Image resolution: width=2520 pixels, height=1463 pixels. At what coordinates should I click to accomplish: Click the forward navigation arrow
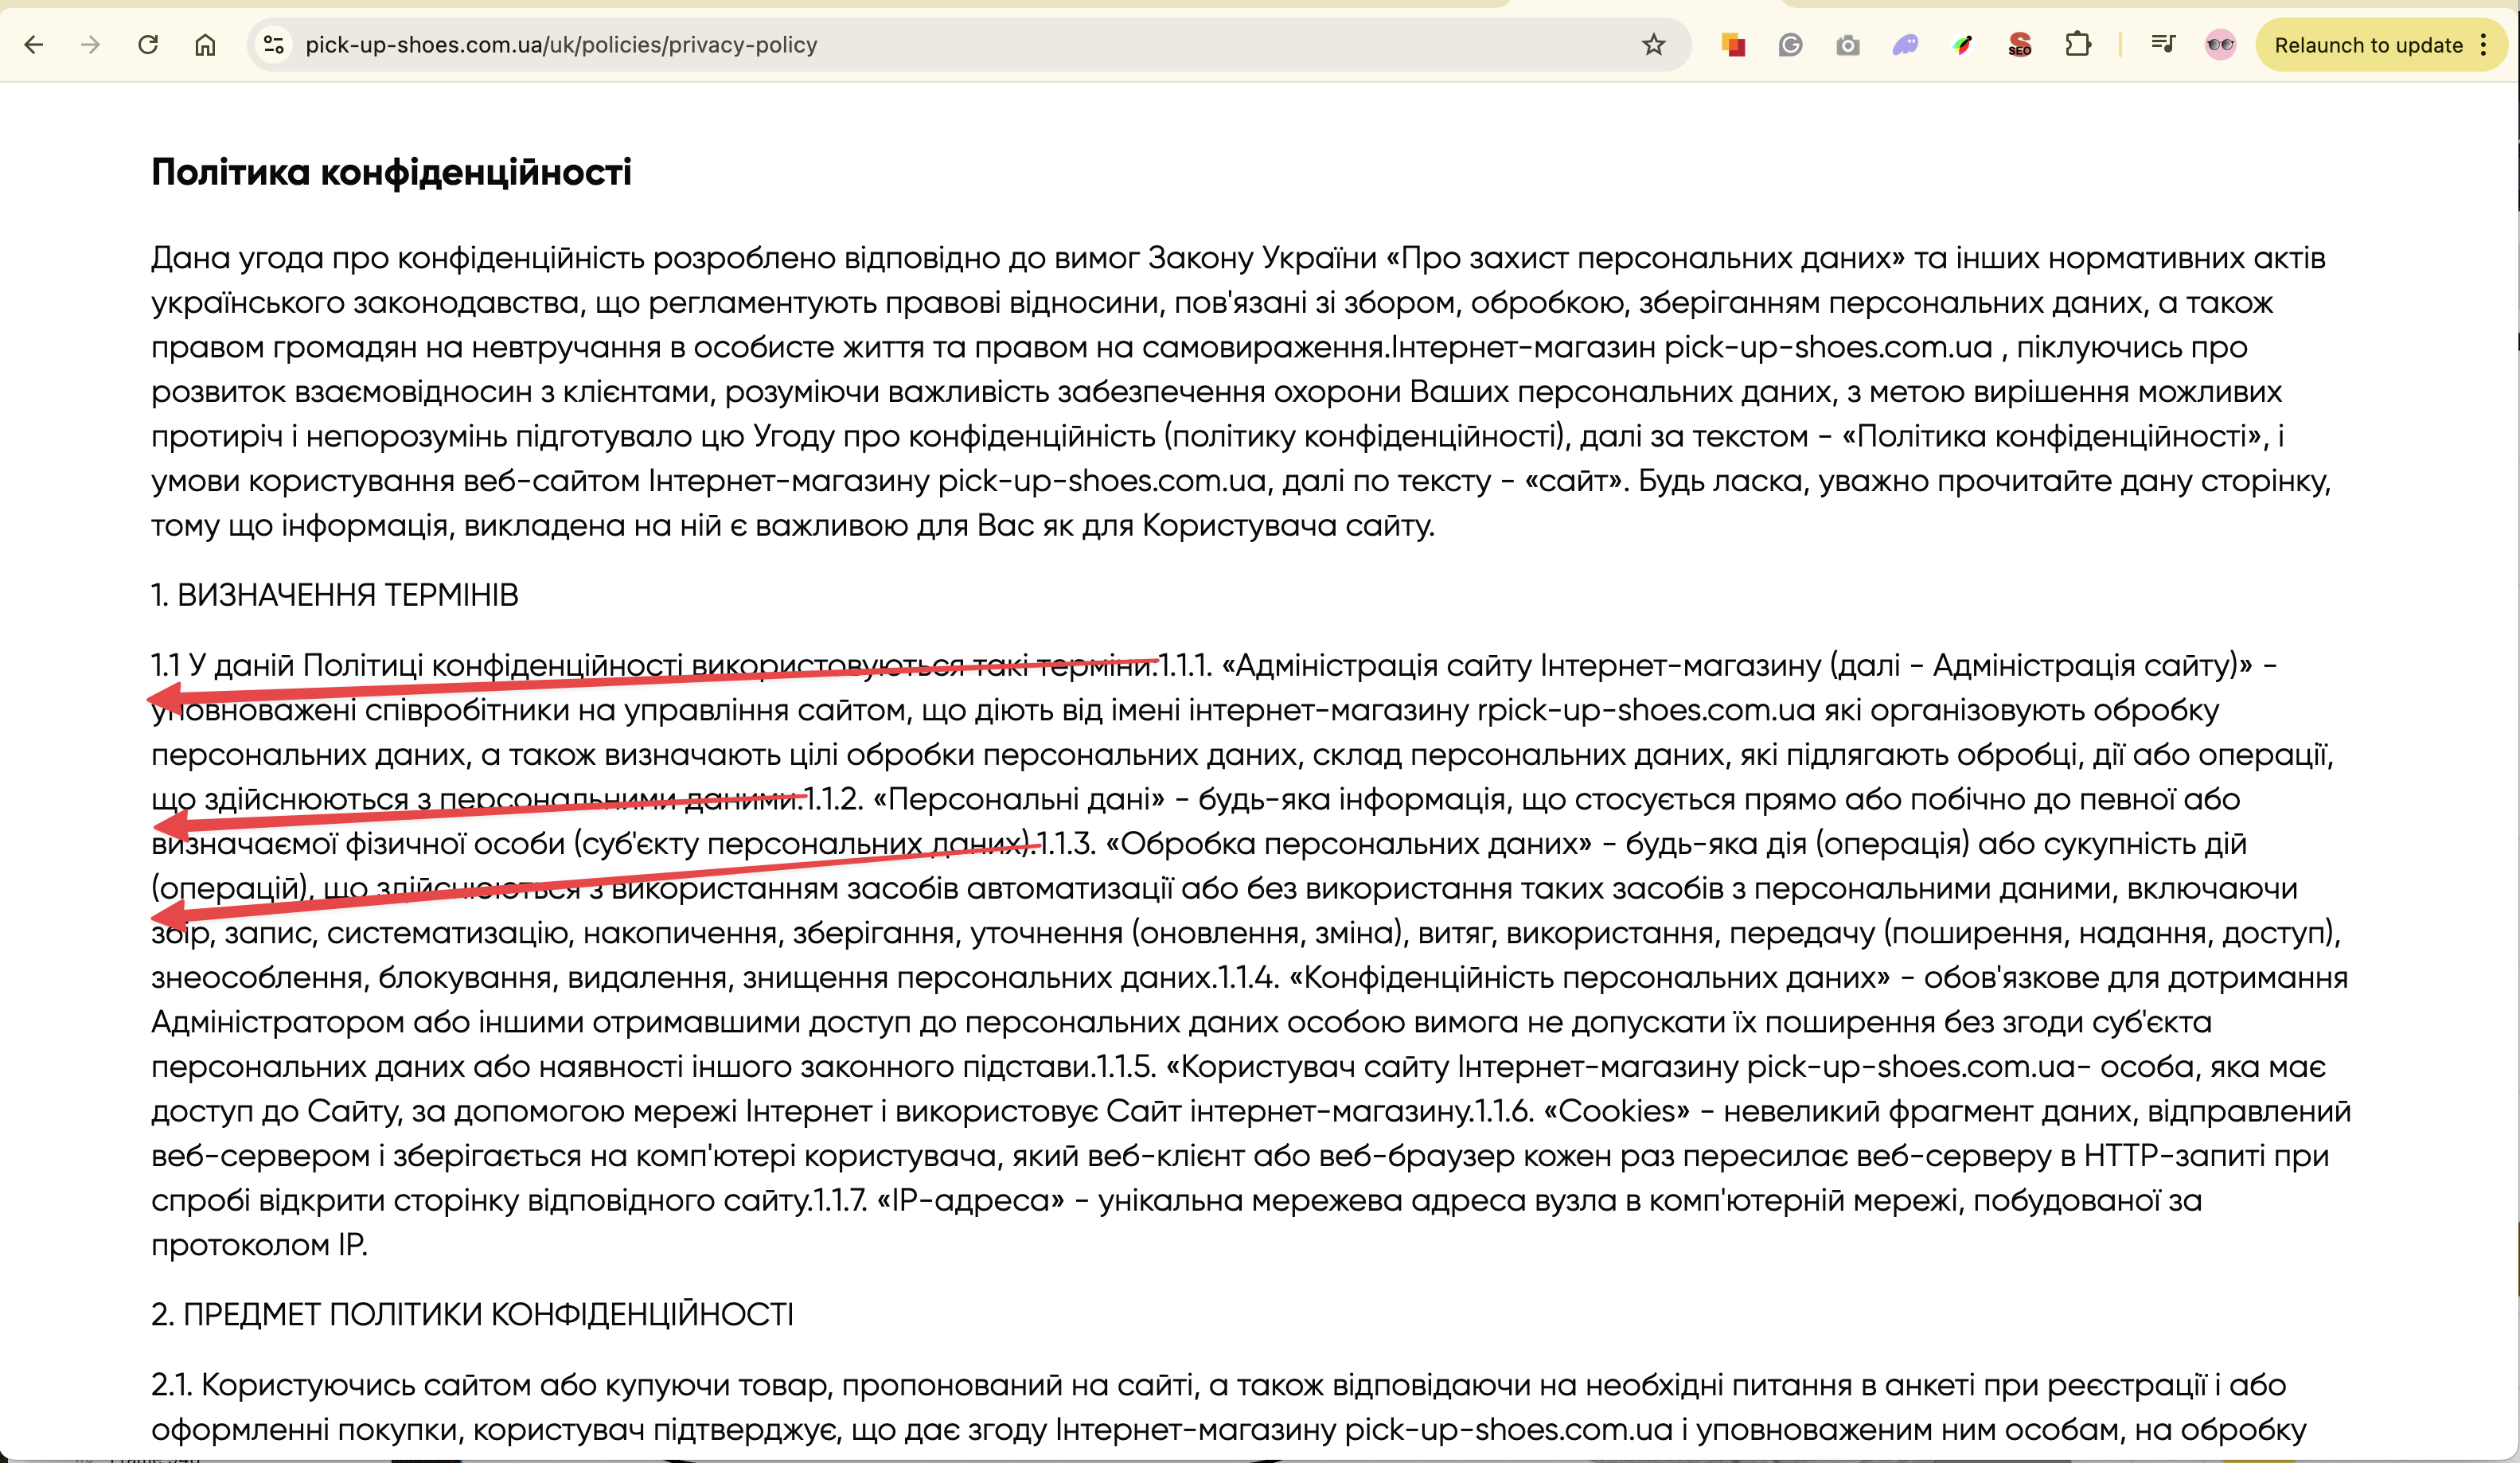click(91, 45)
